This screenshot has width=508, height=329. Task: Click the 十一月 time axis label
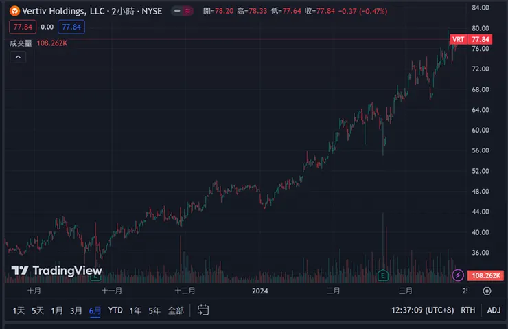(x=112, y=291)
